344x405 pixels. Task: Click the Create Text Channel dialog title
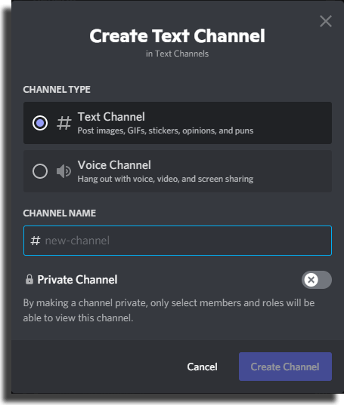[178, 35]
